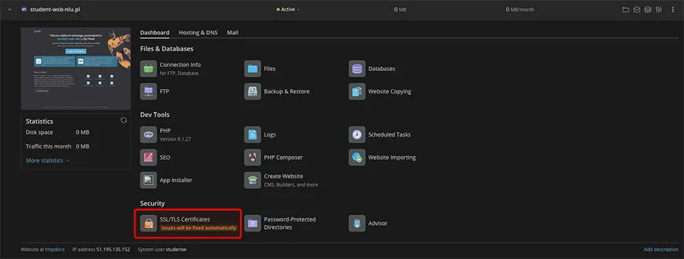
Task: Click the Password-Protected Directories label
Action: tap(289, 223)
